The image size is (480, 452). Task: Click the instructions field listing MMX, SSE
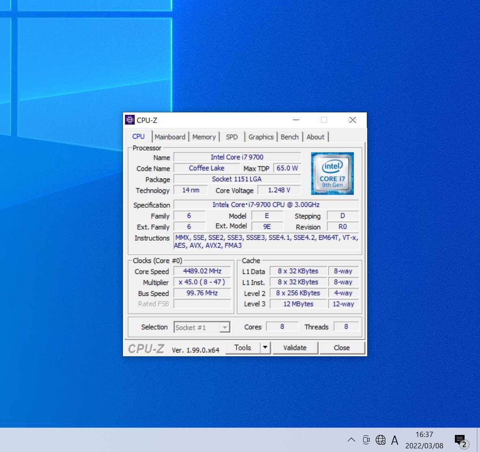point(266,241)
